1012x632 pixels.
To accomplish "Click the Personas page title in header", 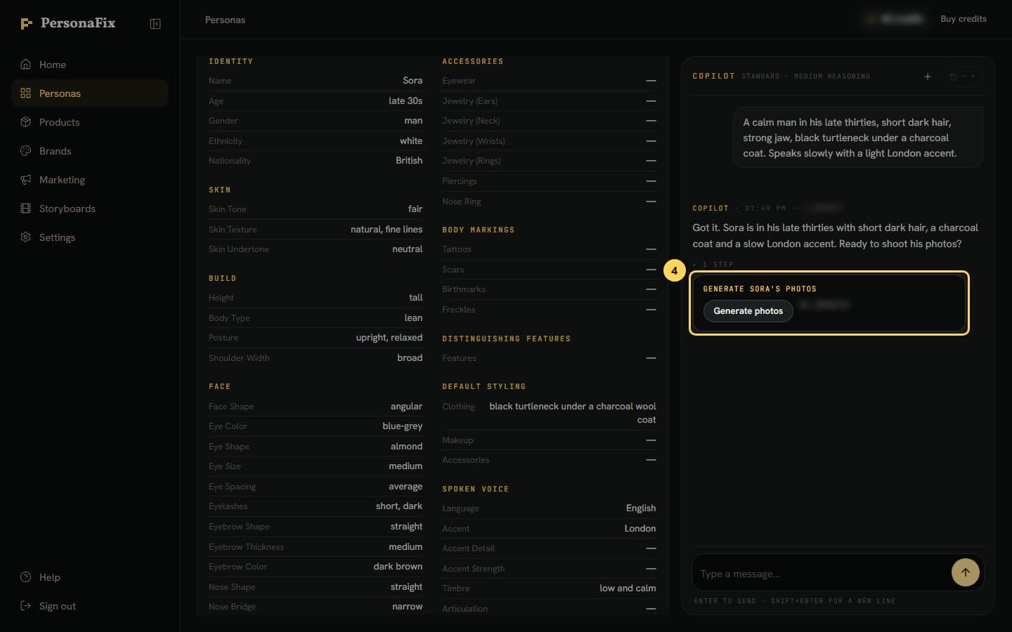I will tap(225, 20).
